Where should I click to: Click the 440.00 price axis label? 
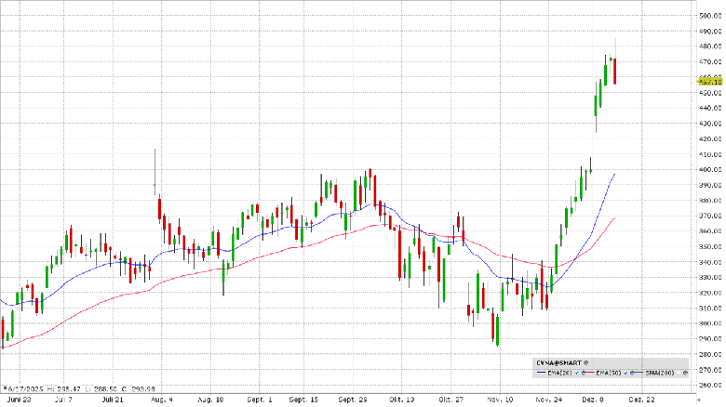711,108
